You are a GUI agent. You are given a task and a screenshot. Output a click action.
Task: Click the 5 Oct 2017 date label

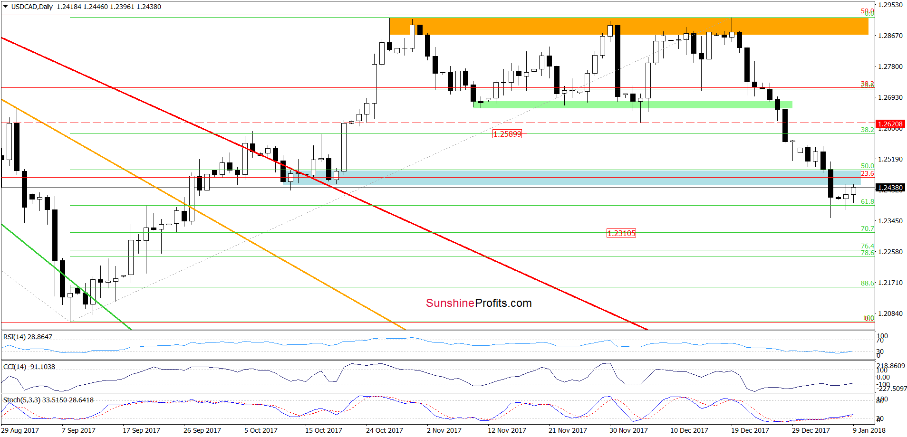pos(261,430)
